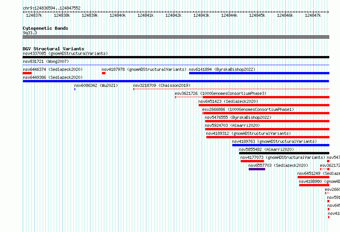340x232 pixels.
Task: Open the esv2666886 (1000GenomesConsortiumPhase1) variant label
Action: click(248, 109)
